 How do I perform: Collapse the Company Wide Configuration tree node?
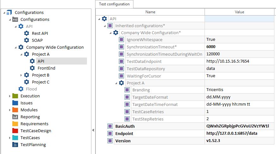[x=16, y=47]
